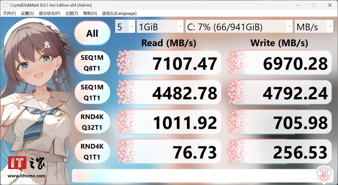Image resolution: width=338 pixels, height=185 pixels.
Task: Open the 主题(T) menu
Action: (x=71, y=13)
